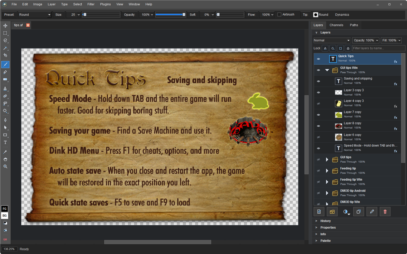The height and width of the screenshot is (254, 407).
Task: Expand the Feeding tip Win group
Action: point(327,182)
